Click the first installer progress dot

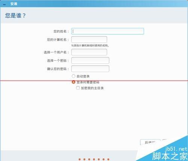(80, 159)
